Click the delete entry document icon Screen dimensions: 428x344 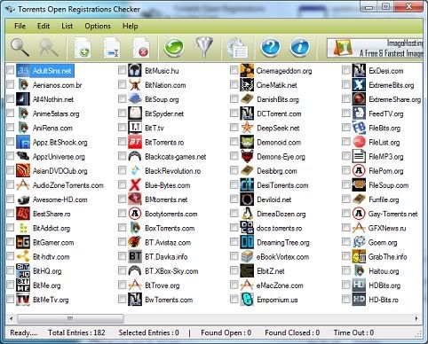[141, 48]
